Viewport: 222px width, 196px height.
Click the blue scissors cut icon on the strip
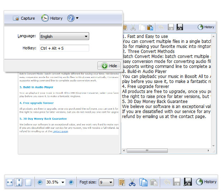[x=132, y=182]
